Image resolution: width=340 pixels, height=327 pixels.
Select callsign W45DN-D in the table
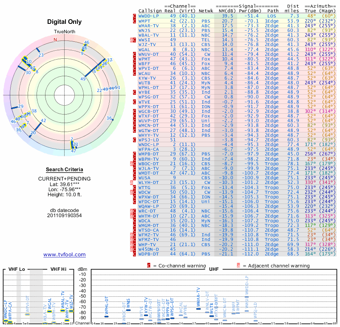pos(149,249)
